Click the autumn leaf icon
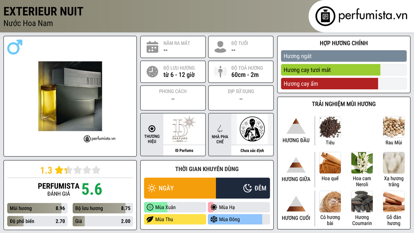This screenshot has width=414, height=233. 150,219
